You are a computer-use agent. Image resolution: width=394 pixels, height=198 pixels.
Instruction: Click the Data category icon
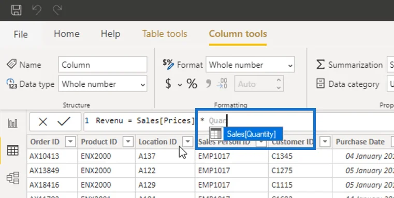[320, 84]
